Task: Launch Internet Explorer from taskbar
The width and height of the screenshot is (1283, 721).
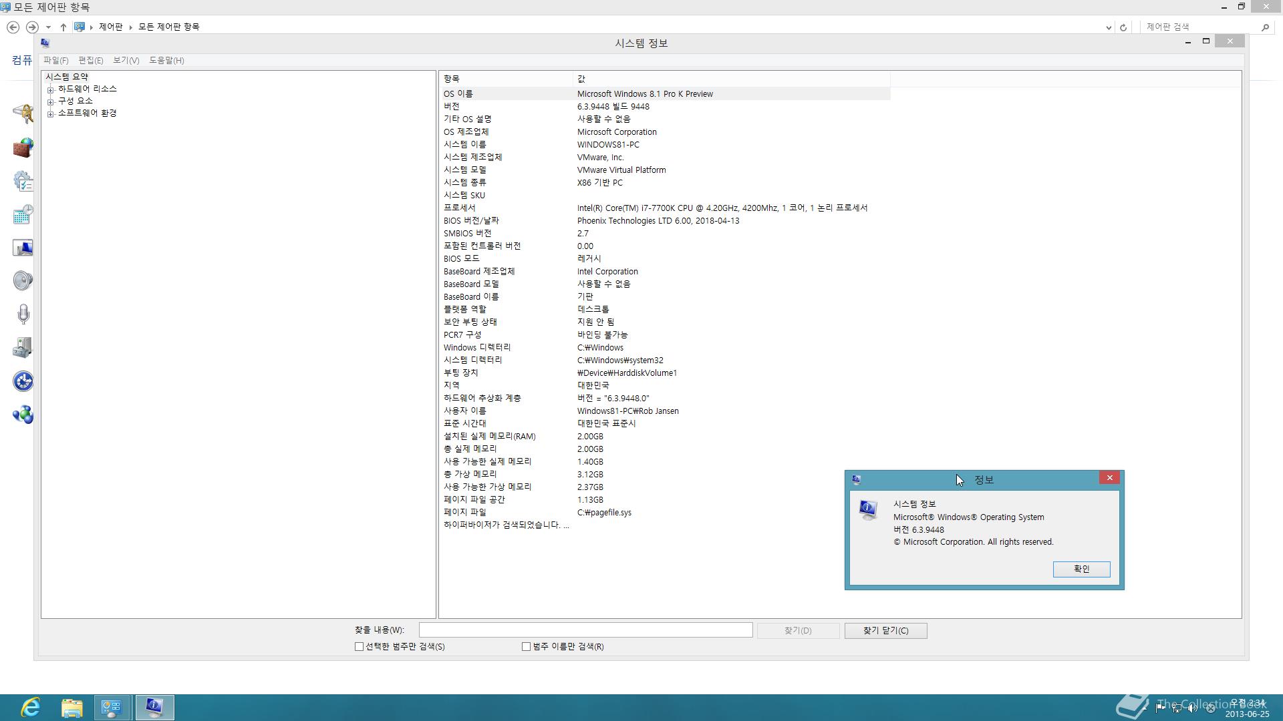Action: [30, 708]
